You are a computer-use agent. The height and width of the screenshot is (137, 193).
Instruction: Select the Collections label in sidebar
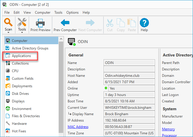point(20,63)
